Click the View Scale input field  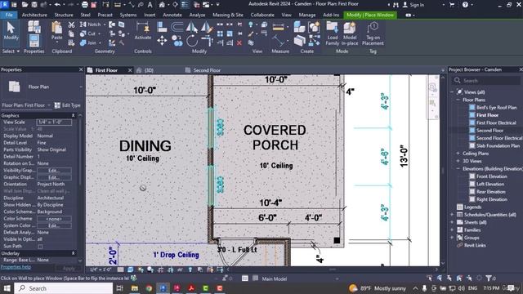[54, 122]
